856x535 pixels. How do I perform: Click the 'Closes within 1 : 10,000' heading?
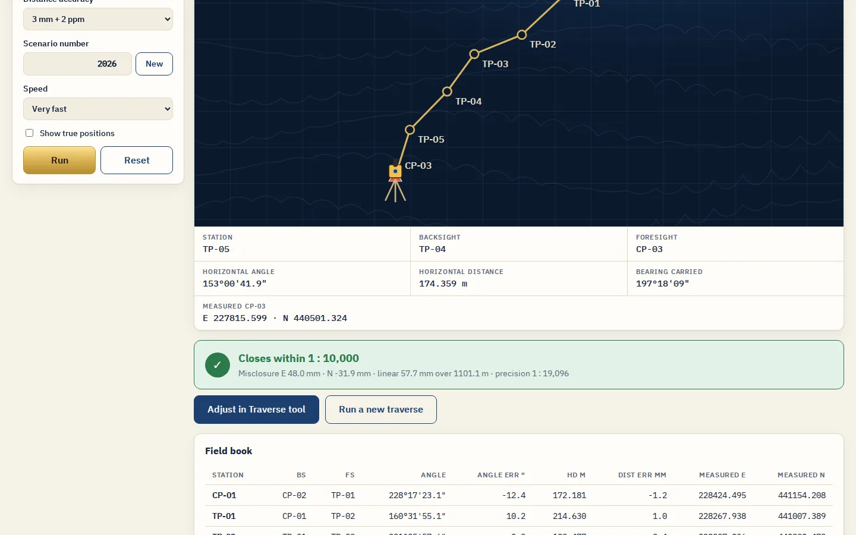click(x=298, y=358)
